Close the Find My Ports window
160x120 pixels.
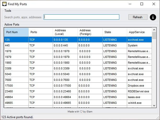coord(154,4)
